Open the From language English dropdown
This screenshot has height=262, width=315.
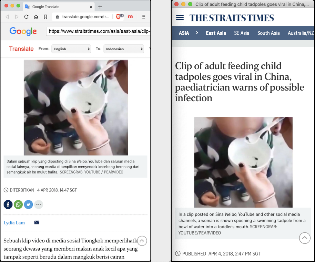tap(71, 49)
